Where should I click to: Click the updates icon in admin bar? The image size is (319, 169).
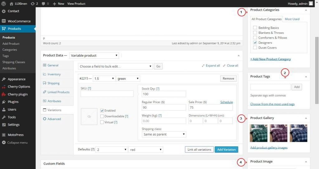pyautogui.click(x=33, y=3)
